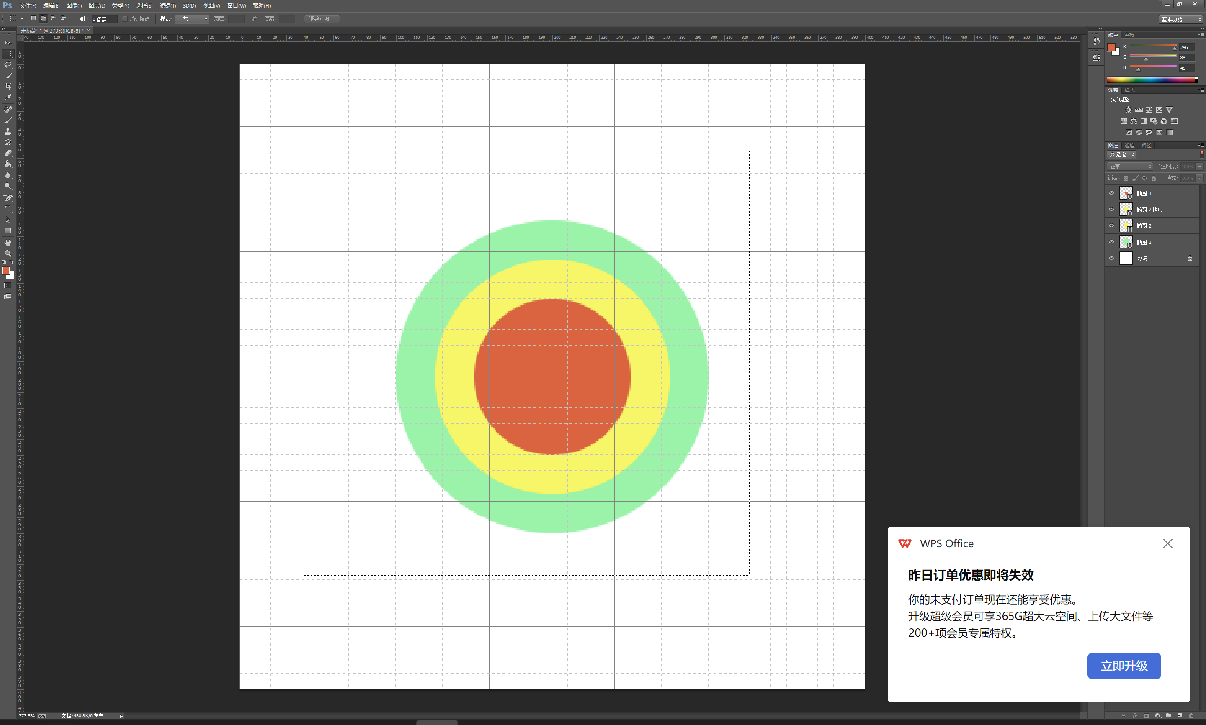Expand the 基本功能 workspace dropdown
This screenshot has height=725, width=1206.
[x=1181, y=19]
